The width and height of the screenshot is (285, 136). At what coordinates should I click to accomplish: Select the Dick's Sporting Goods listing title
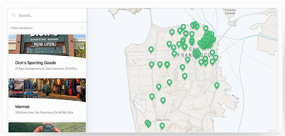(x=35, y=63)
